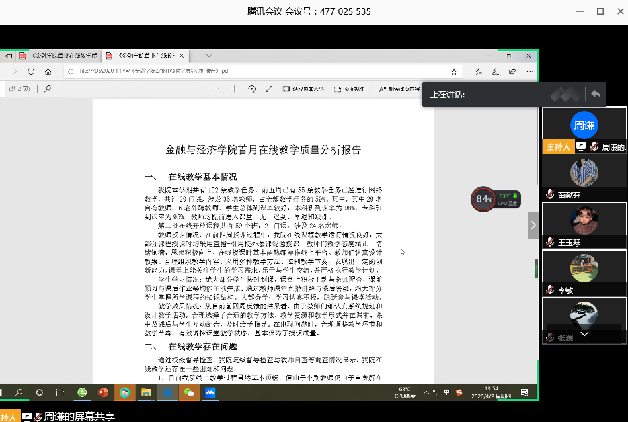Click read aloud in PDF toolbar
628x422 pixels.
coord(399,89)
